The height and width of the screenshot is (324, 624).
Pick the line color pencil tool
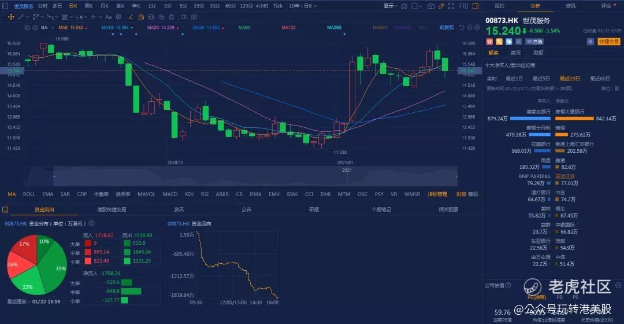coord(131,17)
